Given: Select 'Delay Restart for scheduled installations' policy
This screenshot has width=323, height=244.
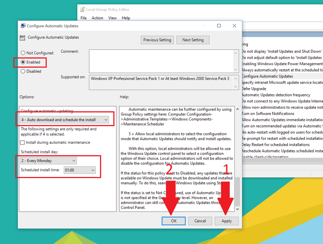Looking at the screenshot, I should pos(282,144).
